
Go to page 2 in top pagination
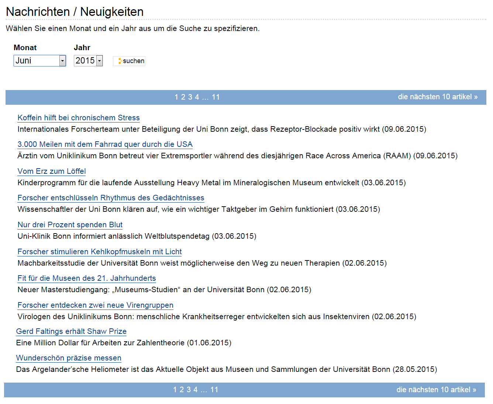coord(183,97)
